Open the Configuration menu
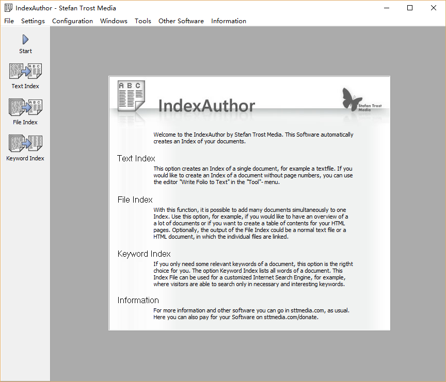Screen dimensions: 446x382 point(73,21)
